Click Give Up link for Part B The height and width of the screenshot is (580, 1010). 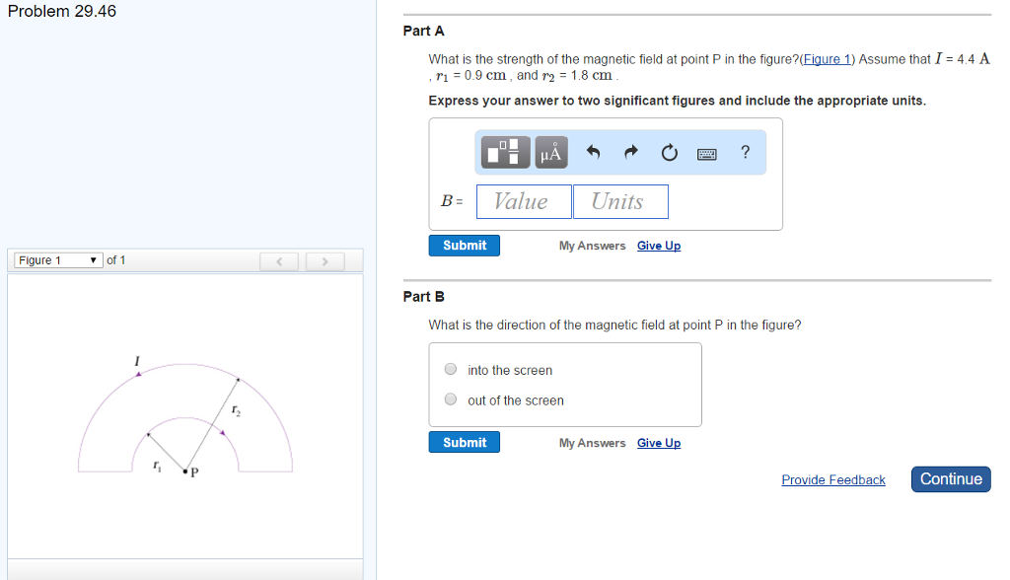coord(659,443)
